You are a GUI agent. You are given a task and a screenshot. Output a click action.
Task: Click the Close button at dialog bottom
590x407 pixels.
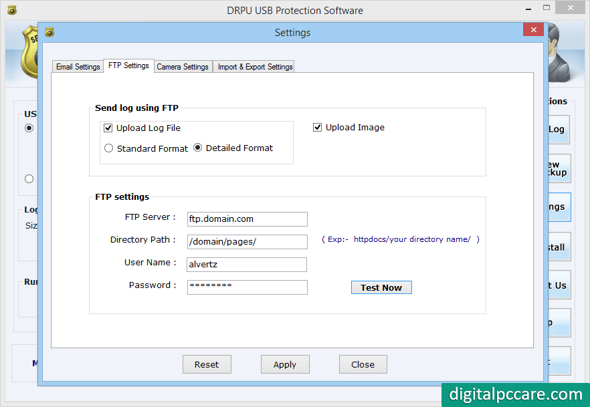point(363,364)
